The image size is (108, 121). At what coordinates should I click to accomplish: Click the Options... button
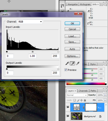pos(72,56)
